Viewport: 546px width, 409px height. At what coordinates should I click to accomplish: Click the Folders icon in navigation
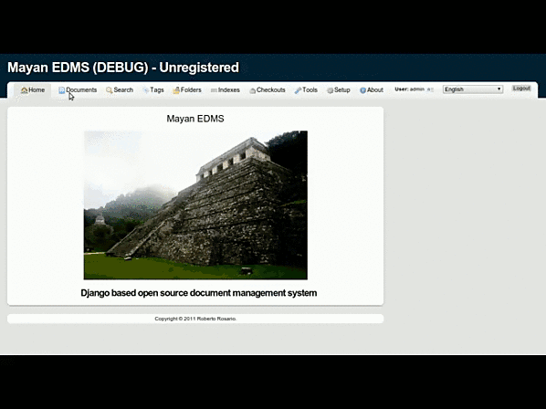[x=176, y=90]
